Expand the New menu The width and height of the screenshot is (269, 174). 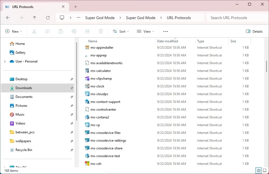[x=14, y=31]
